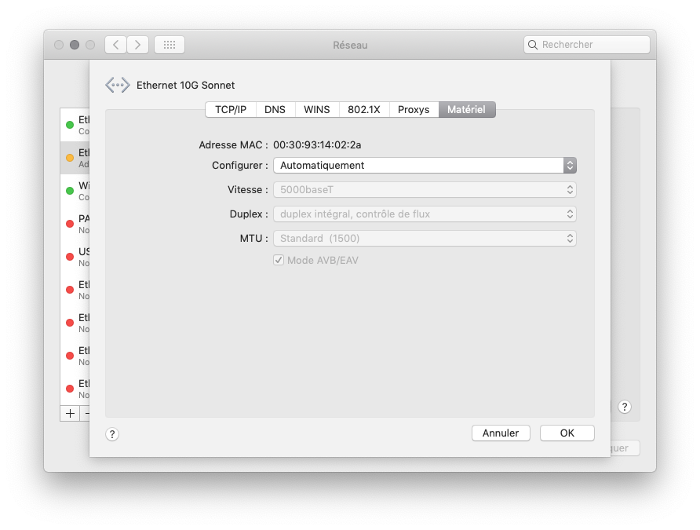
Task: Click the Rechercher search field
Action: 587,45
